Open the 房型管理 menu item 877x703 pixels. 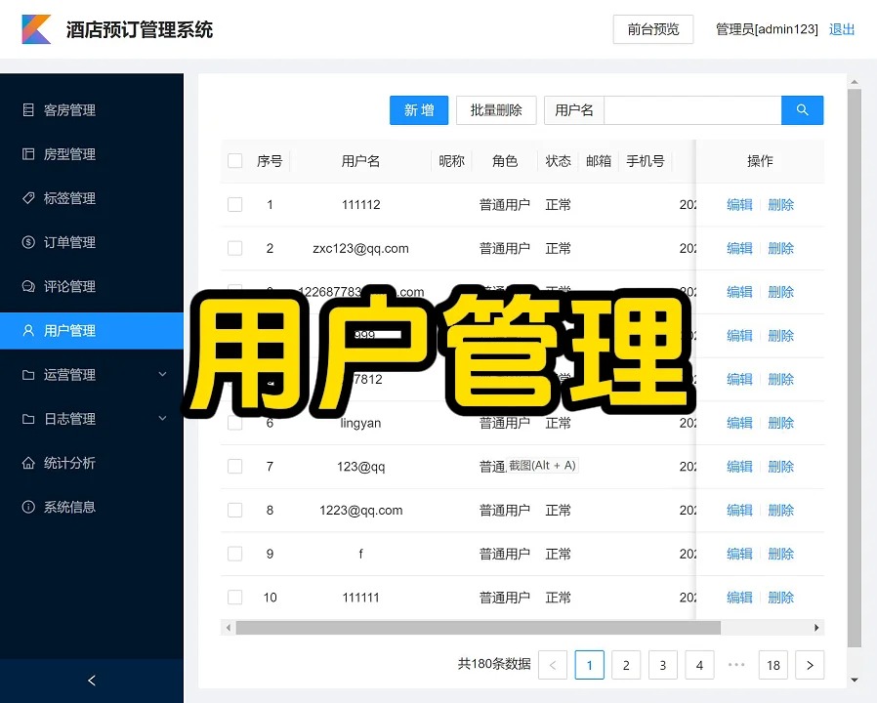point(69,154)
